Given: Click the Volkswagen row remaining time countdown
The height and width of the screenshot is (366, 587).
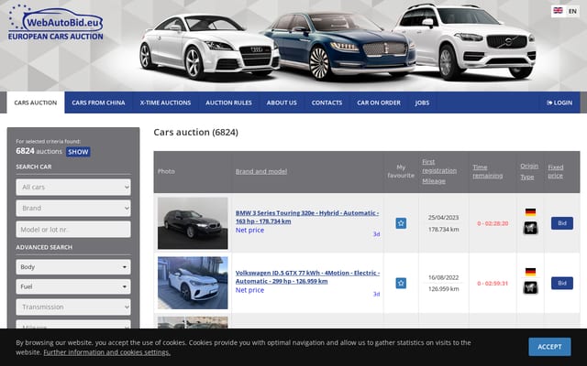Looking at the screenshot, I should point(493,284).
